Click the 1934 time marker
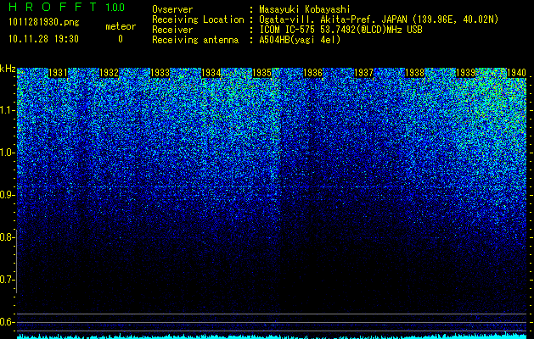The width and height of the screenshot is (534, 339). click(211, 73)
